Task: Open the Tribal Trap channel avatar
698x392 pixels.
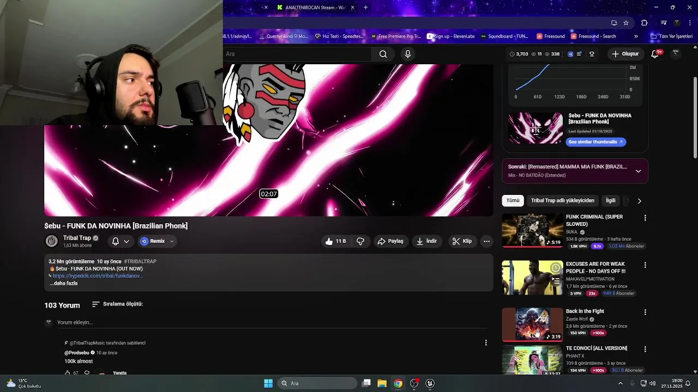Action: 51,241
